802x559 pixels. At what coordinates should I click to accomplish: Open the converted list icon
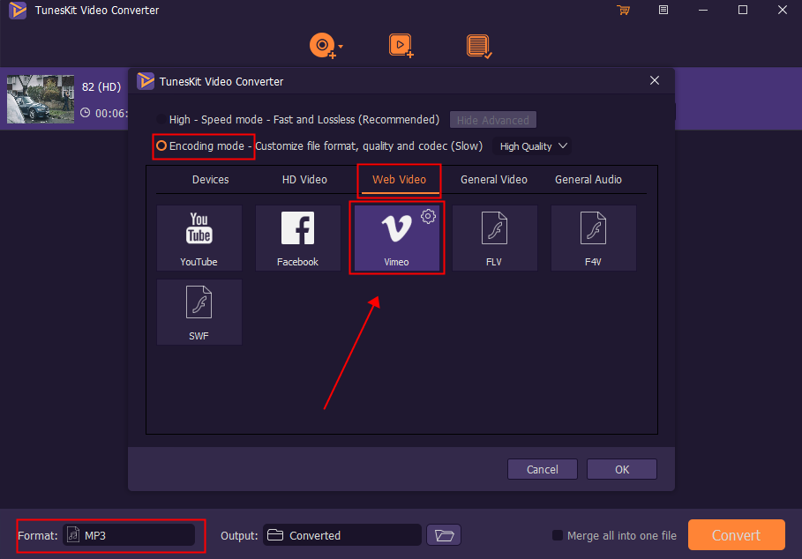[479, 46]
